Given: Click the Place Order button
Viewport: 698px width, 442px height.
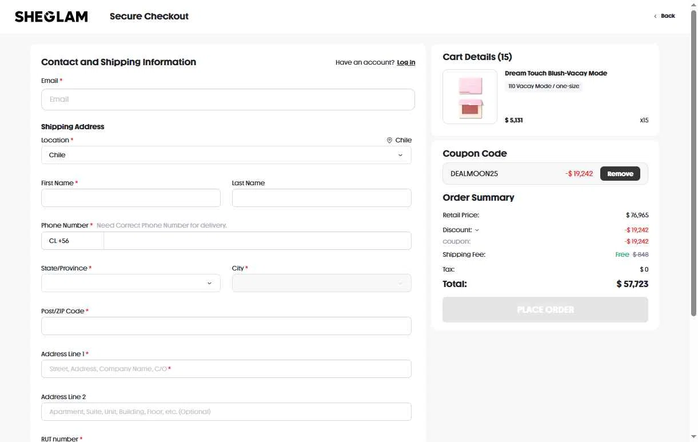Looking at the screenshot, I should click(x=545, y=309).
